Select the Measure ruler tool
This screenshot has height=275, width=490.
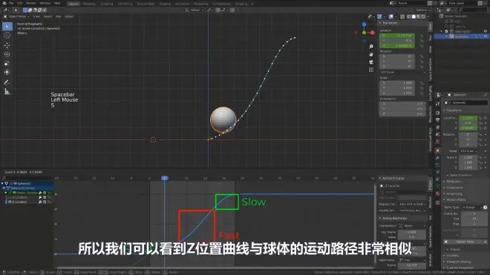coord(7,91)
